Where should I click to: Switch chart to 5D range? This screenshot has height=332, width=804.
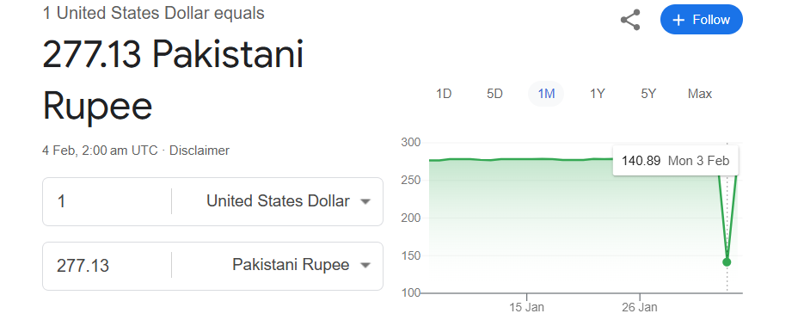[x=494, y=94]
